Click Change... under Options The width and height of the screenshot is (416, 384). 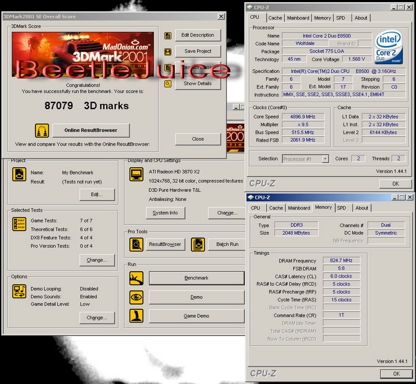[97, 317]
